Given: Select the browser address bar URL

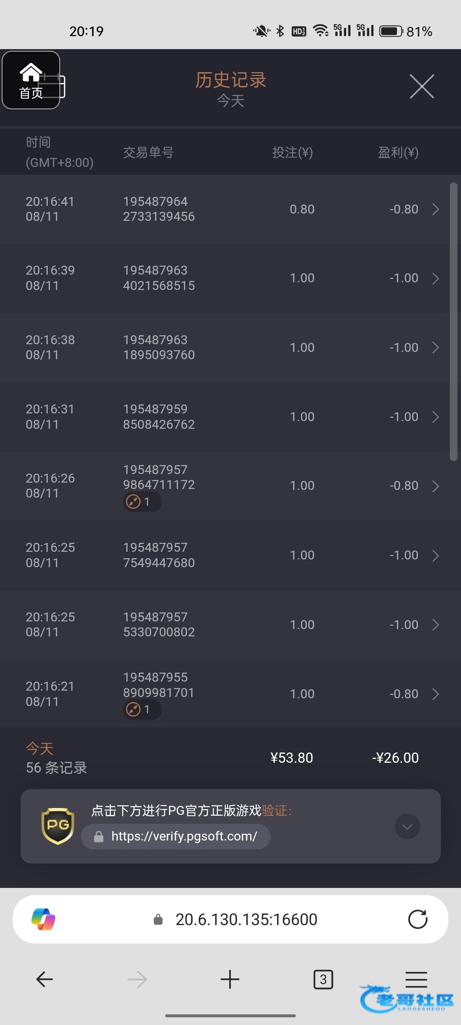Looking at the screenshot, I should point(246,919).
